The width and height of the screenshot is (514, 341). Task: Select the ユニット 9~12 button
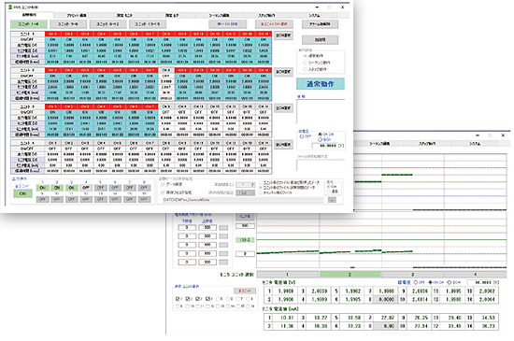point(107,24)
